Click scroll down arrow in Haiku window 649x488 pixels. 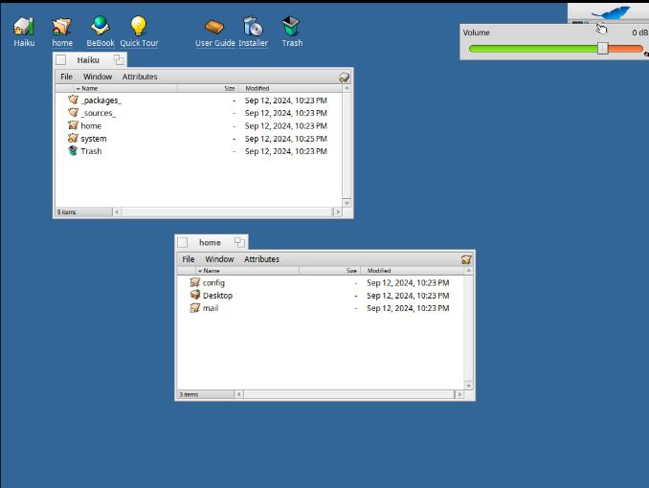click(347, 203)
